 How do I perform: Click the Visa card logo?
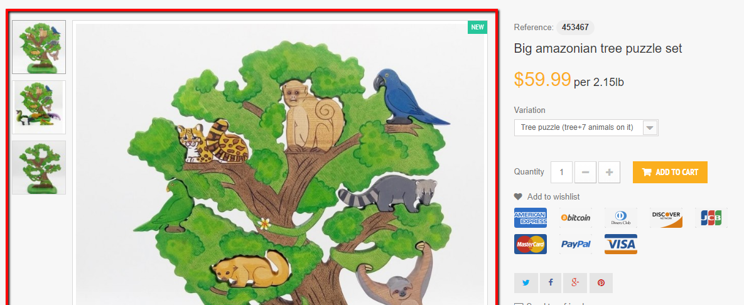pos(621,243)
